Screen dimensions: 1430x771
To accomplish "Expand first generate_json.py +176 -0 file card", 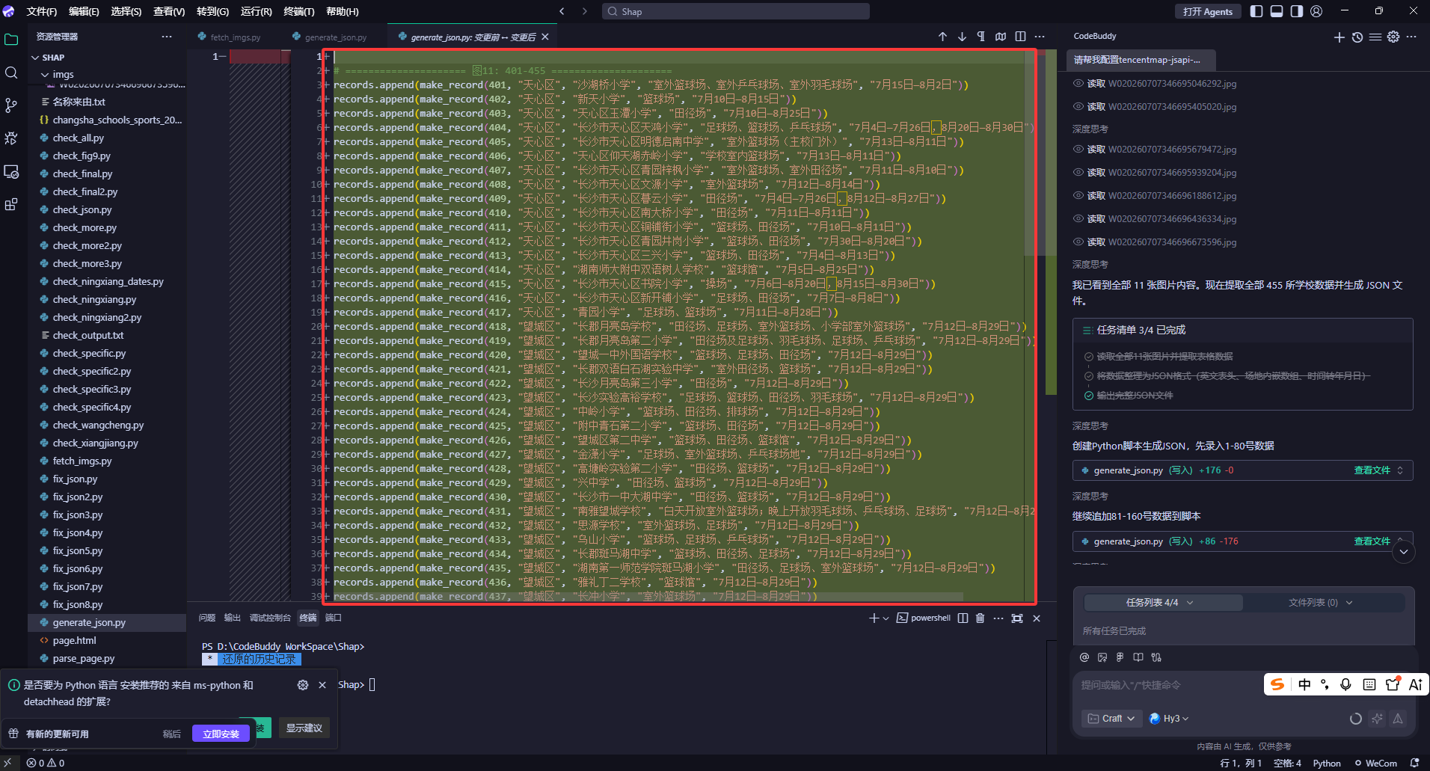I will coord(1400,470).
